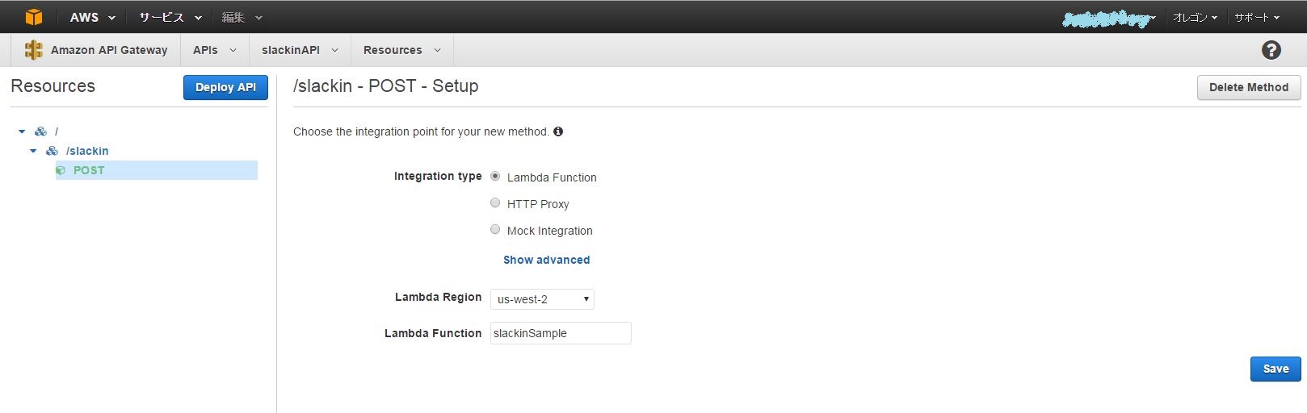
Task: Save the method setup
Action: point(1275,369)
